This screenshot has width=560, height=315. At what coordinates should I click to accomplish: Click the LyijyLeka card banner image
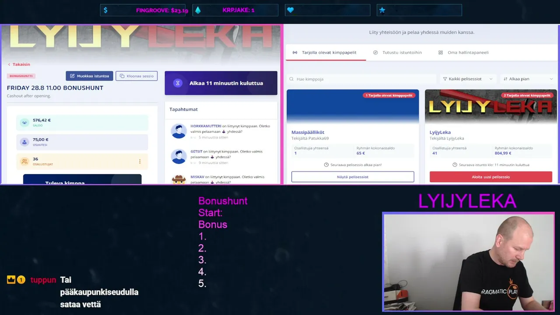pos(491,107)
